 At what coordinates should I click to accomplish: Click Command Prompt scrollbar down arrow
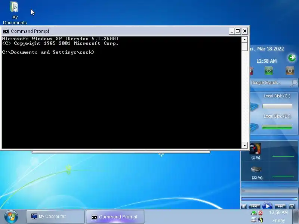(x=244, y=145)
